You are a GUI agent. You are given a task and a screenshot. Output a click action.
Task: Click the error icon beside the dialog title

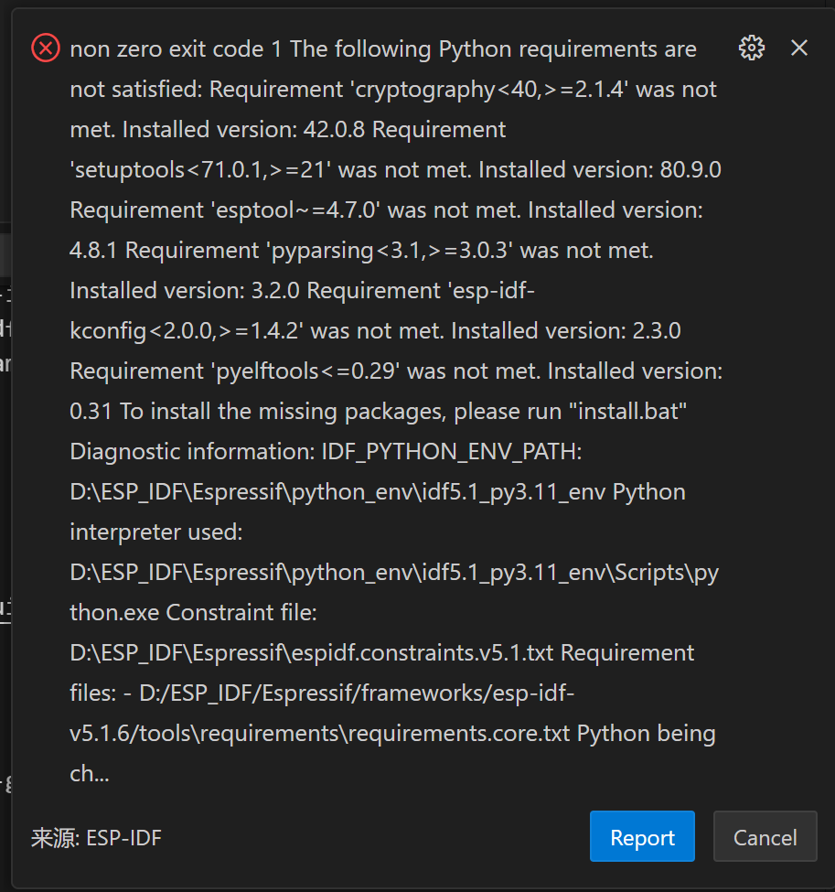pyautogui.click(x=45, y=48)
